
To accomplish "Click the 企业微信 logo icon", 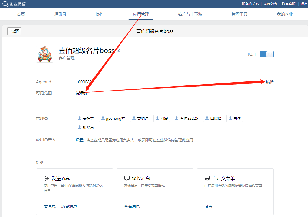I will click(5, 4).
